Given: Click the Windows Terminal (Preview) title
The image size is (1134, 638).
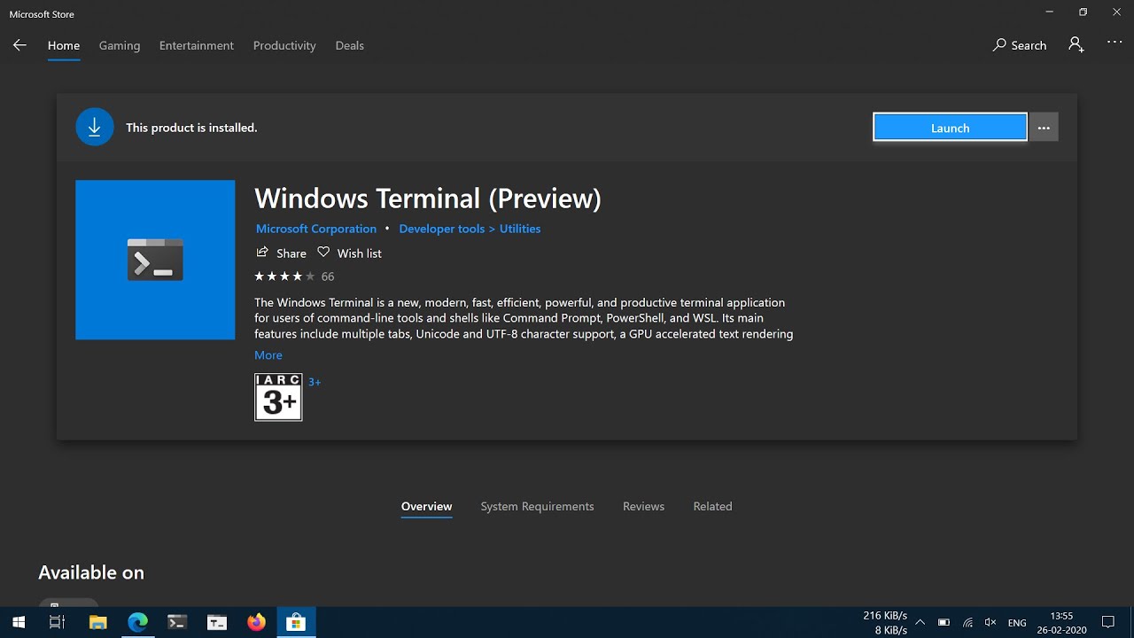Looking at the screenshot, I should click(x=428, y=198).
